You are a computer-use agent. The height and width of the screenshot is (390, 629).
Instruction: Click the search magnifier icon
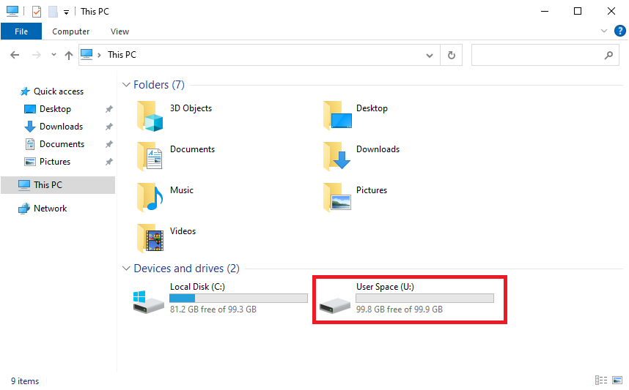pyautogui.click(x=609, y=56)
